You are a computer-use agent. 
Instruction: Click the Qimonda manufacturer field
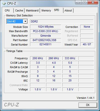pos(45,36)
